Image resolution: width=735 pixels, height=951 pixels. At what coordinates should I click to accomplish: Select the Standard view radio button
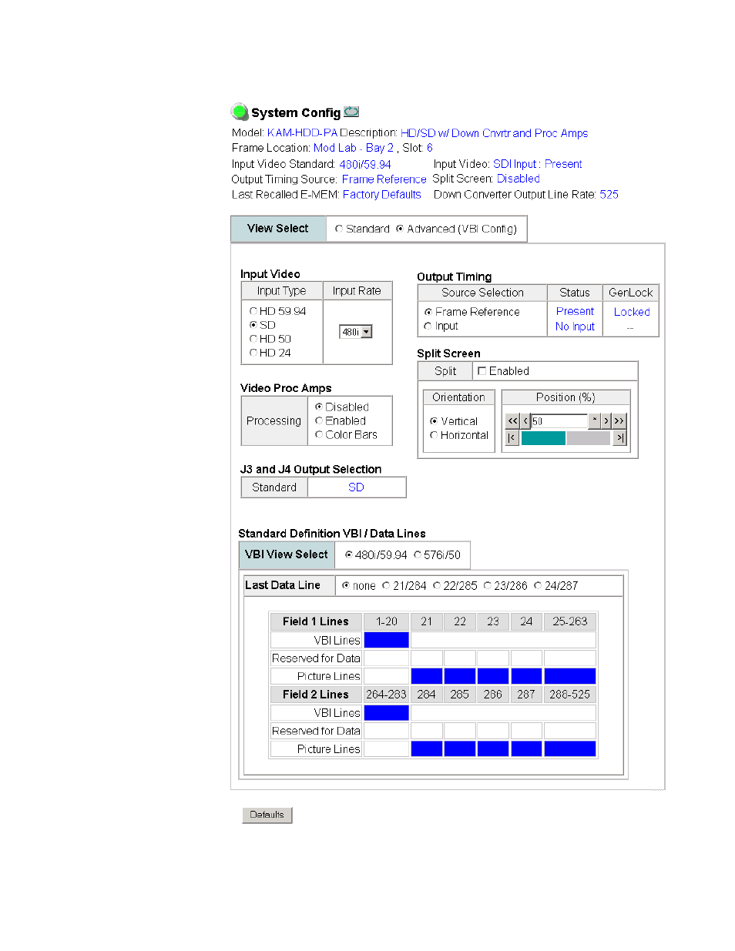pos(338,229)
